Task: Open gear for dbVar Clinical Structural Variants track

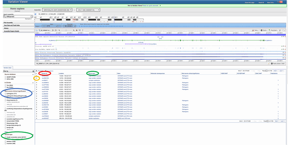Action: 283,52
